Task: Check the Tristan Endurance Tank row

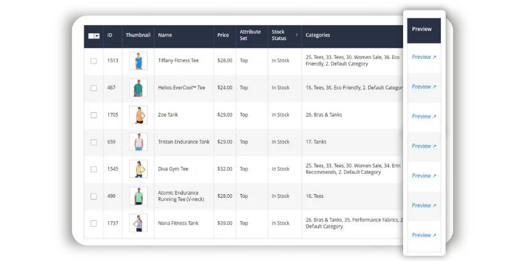Action: point(94,142)
